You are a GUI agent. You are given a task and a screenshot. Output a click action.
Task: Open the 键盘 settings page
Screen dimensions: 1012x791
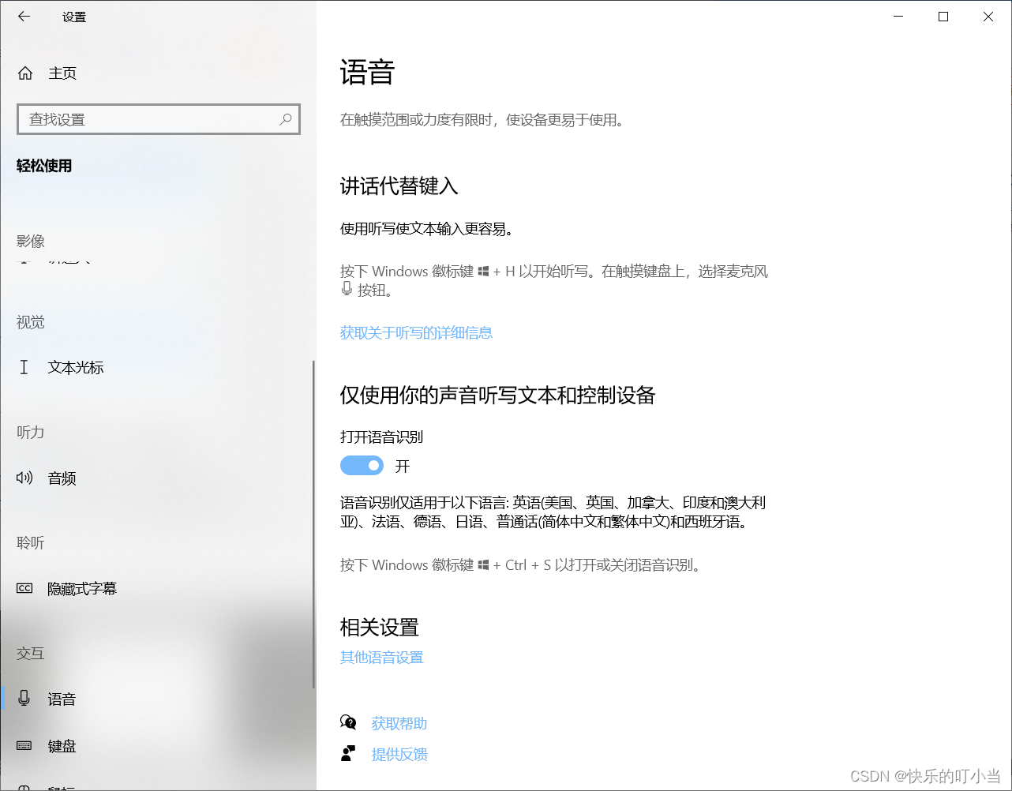pos(158,746)
